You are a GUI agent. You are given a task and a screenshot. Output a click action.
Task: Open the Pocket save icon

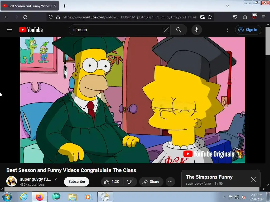point(235,17)
